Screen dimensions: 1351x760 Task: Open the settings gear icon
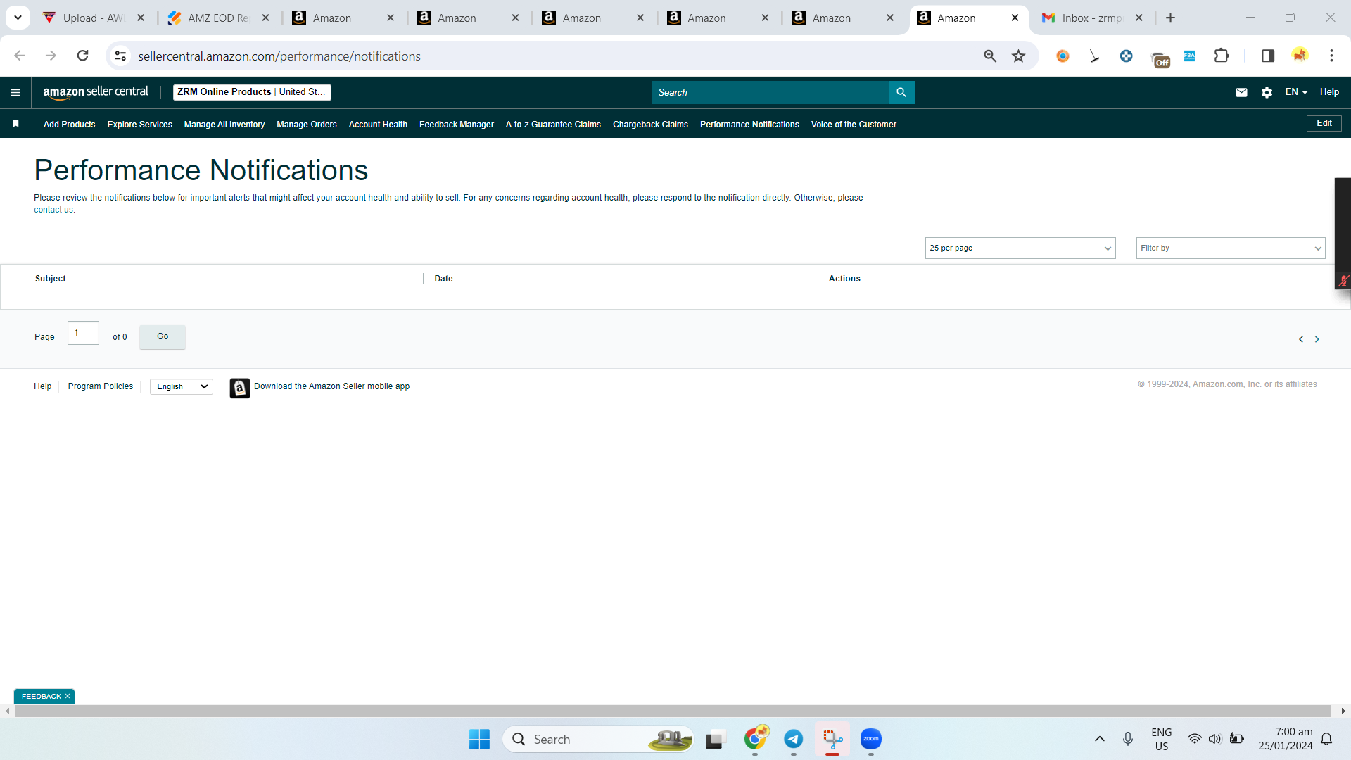click(1267, 92)
